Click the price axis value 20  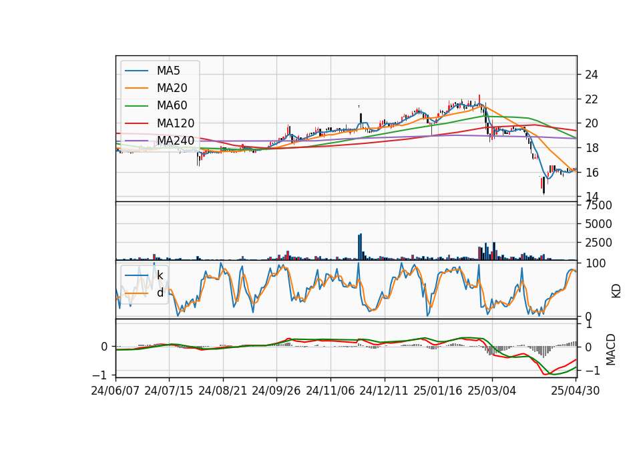click(592, 123)
